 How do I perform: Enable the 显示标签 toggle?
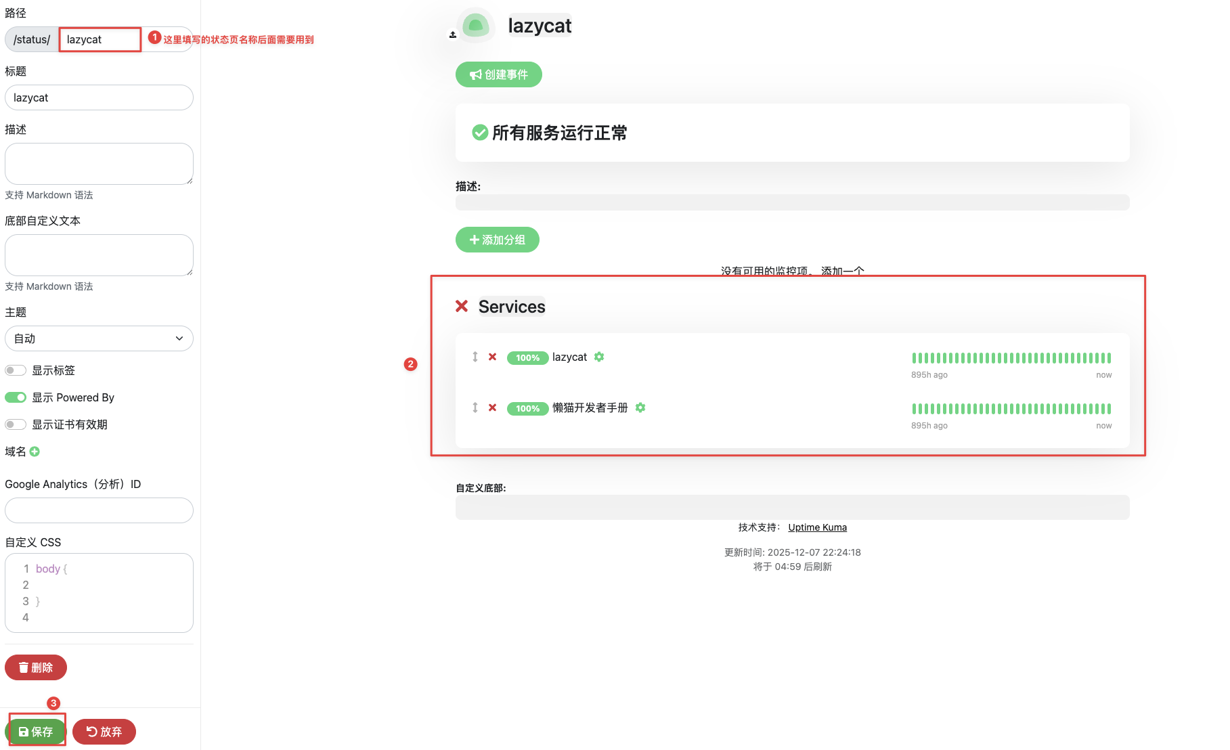[16, 370]
